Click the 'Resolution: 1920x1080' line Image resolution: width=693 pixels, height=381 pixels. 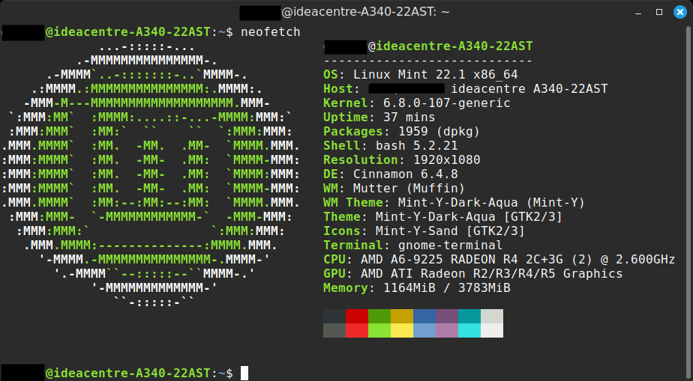(x=401, y=159)
